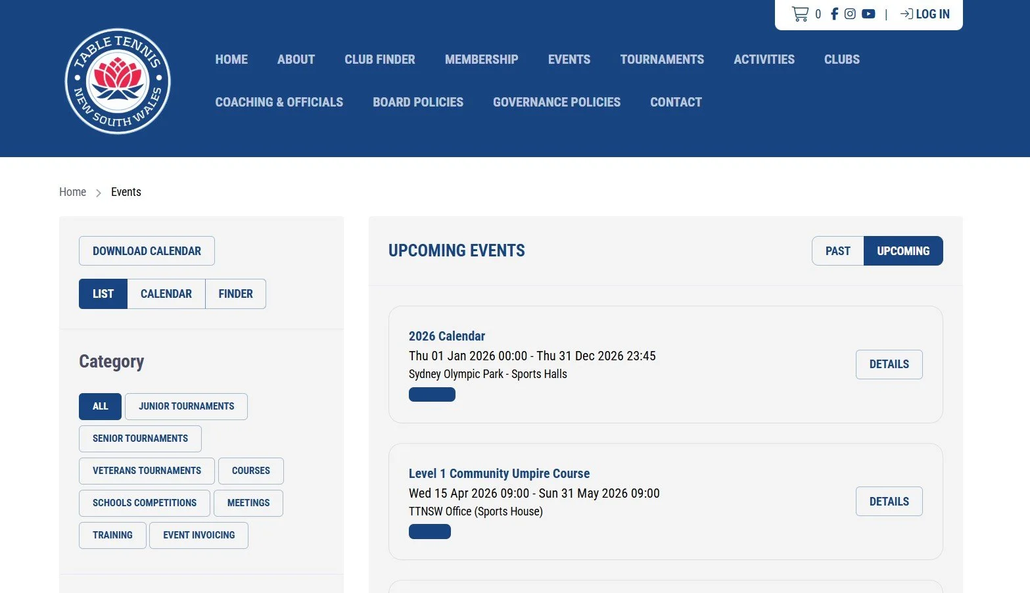The image size is (1030, 593).
Task: Select the ALL category filter
Action: 100,406
